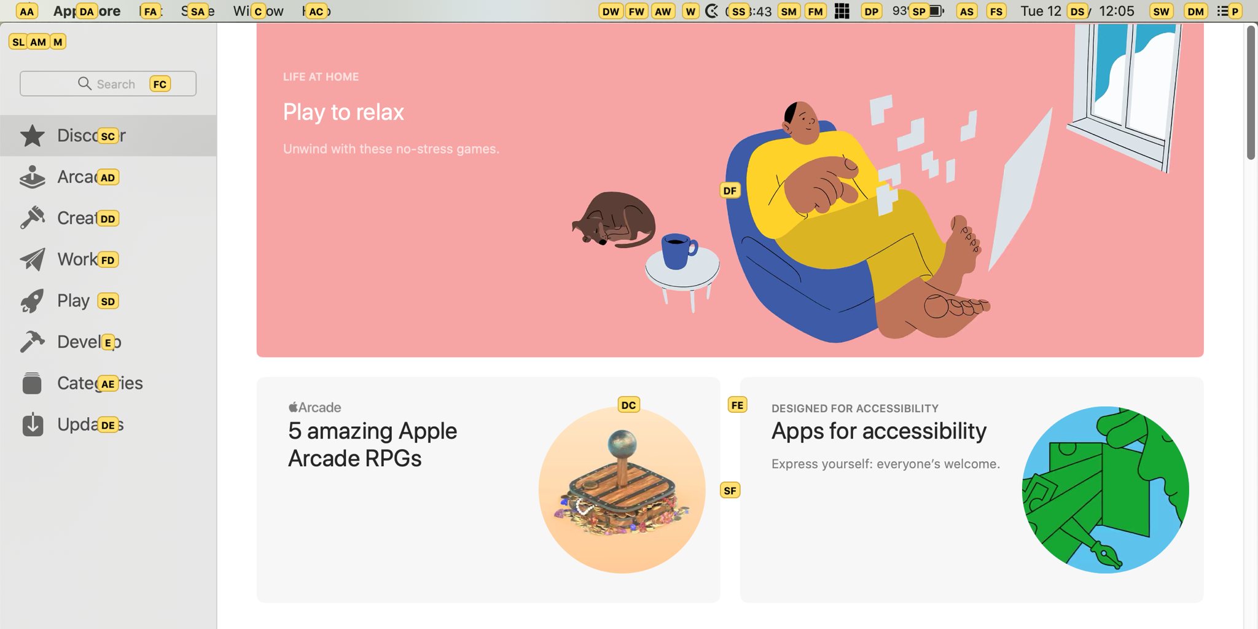Click the Develop hammer icon
Screen dimensions: 1258x629
(33, 342)
